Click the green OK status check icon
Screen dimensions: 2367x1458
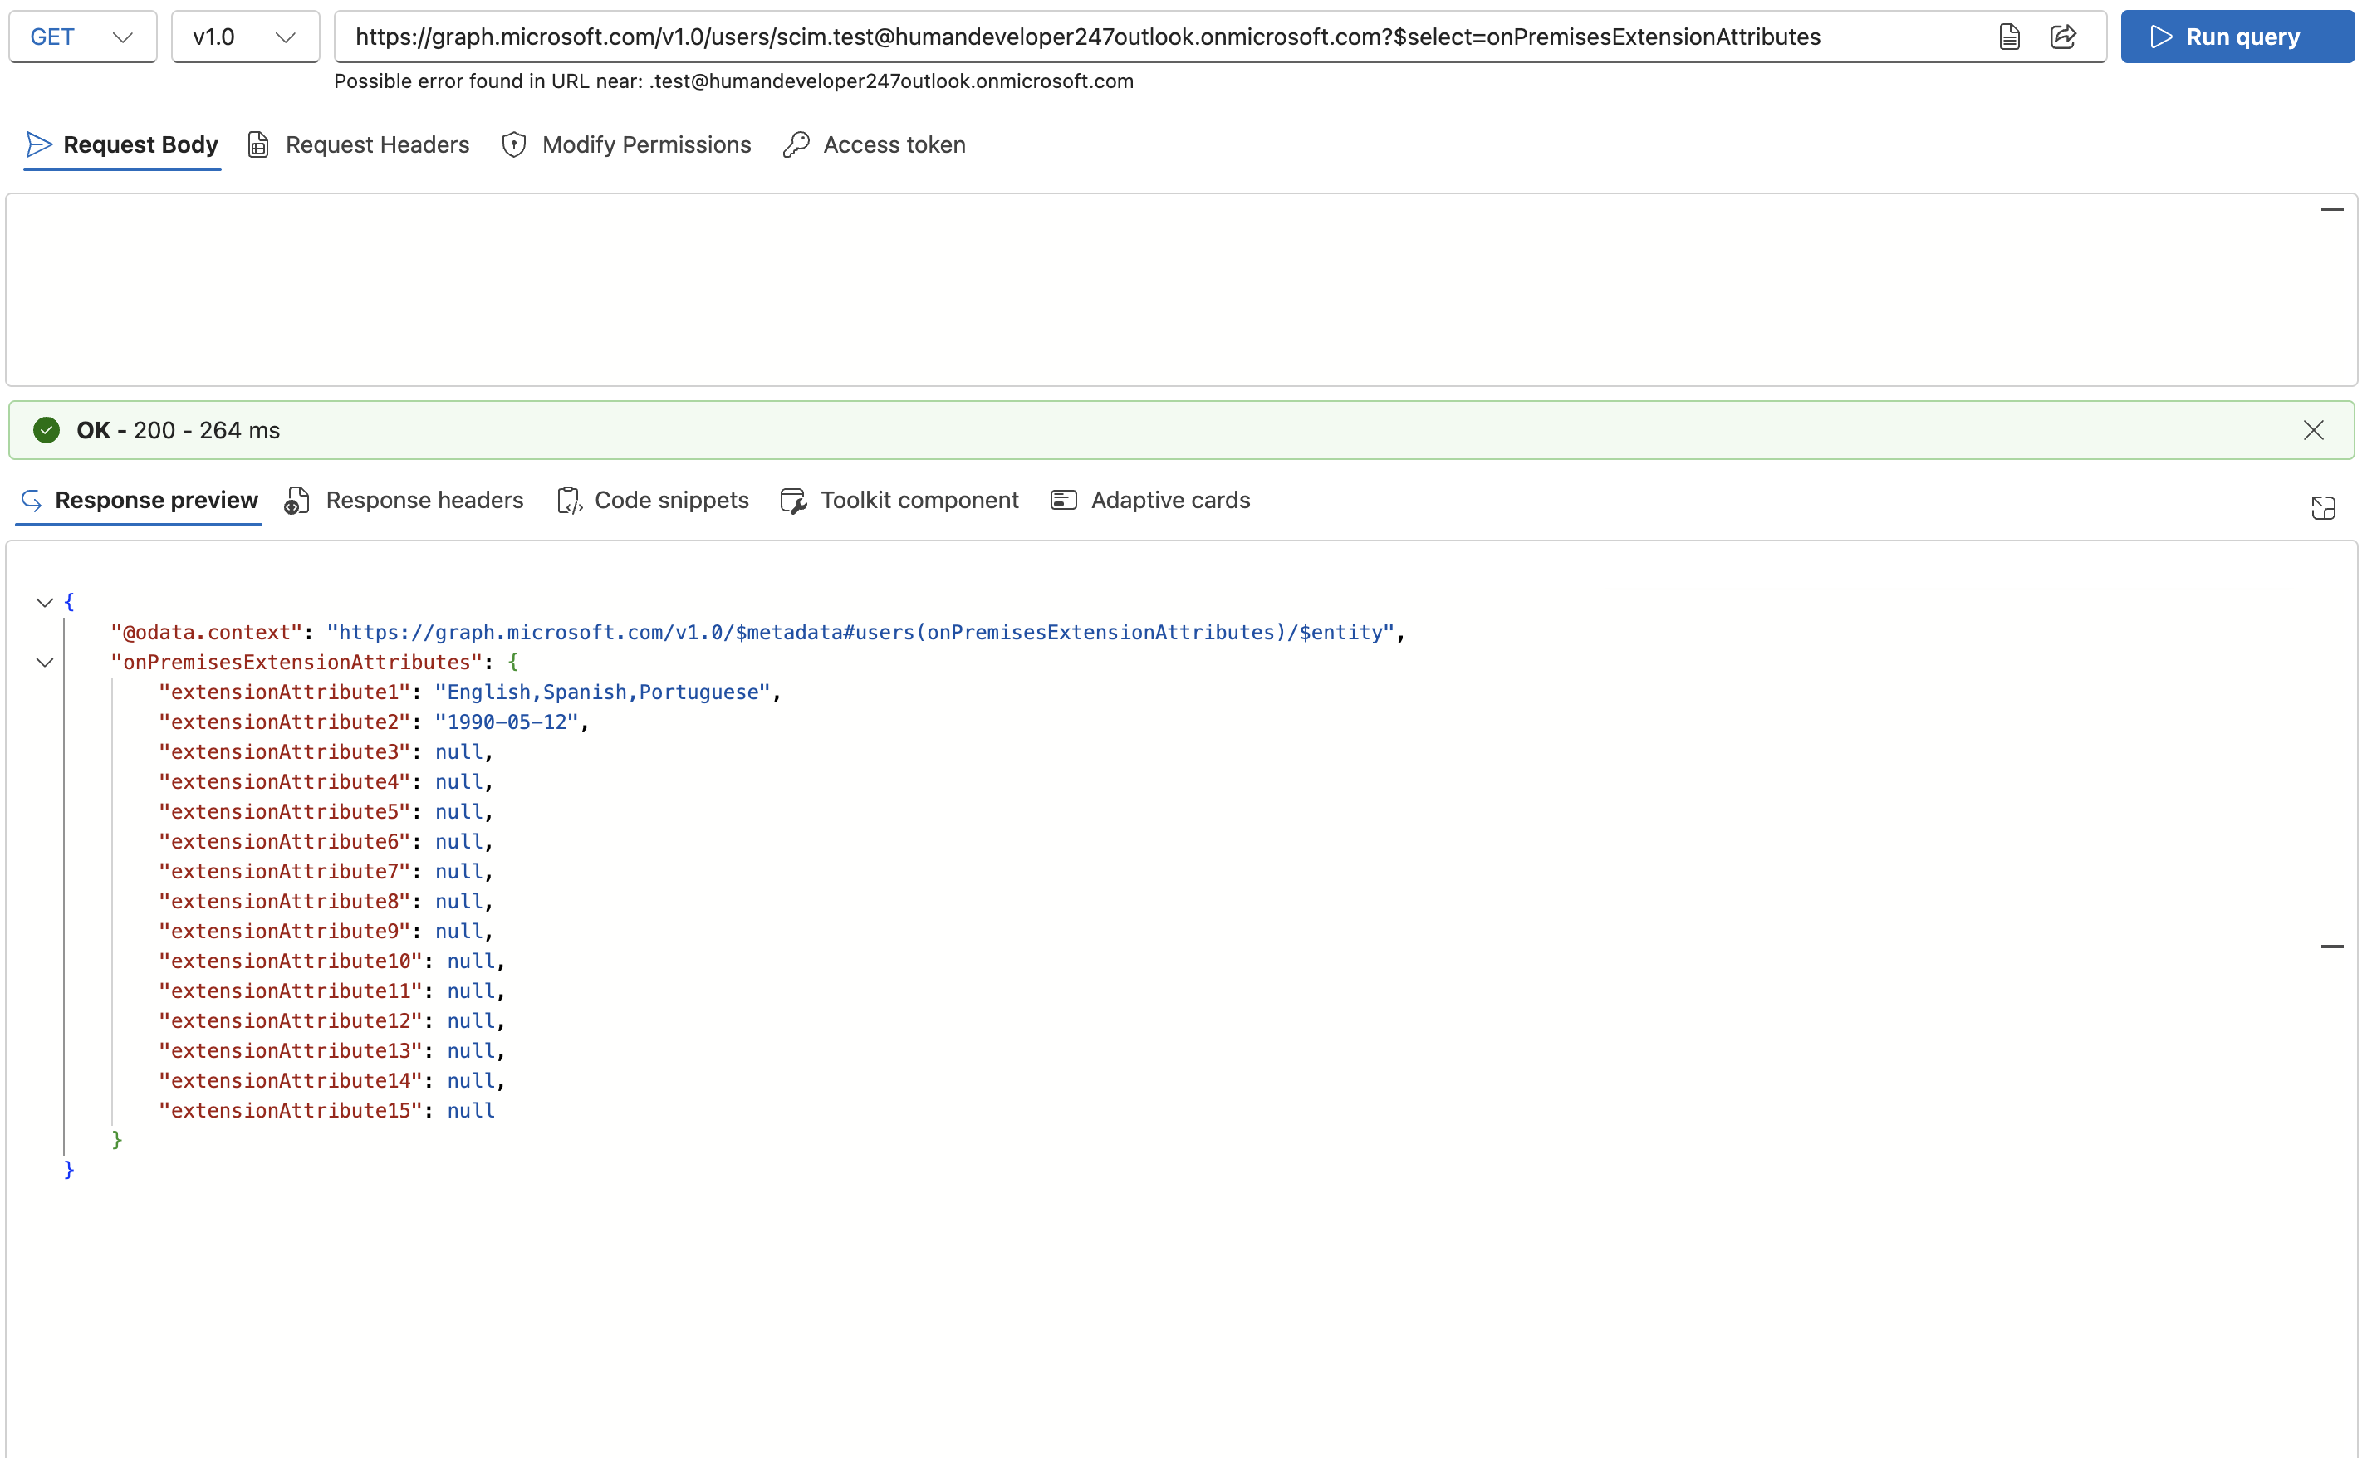coord(47,430)
